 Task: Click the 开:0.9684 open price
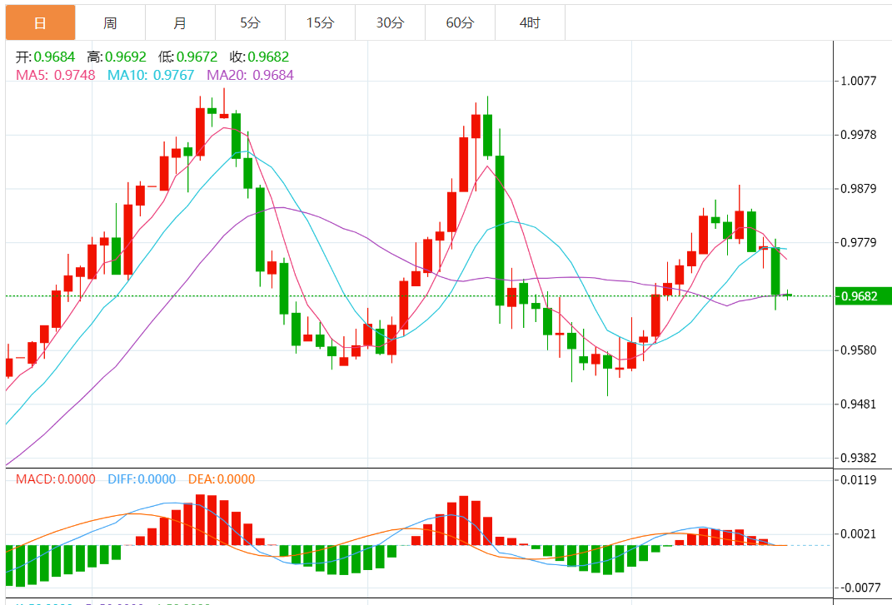pyautogui.click(x=45, y=57)
